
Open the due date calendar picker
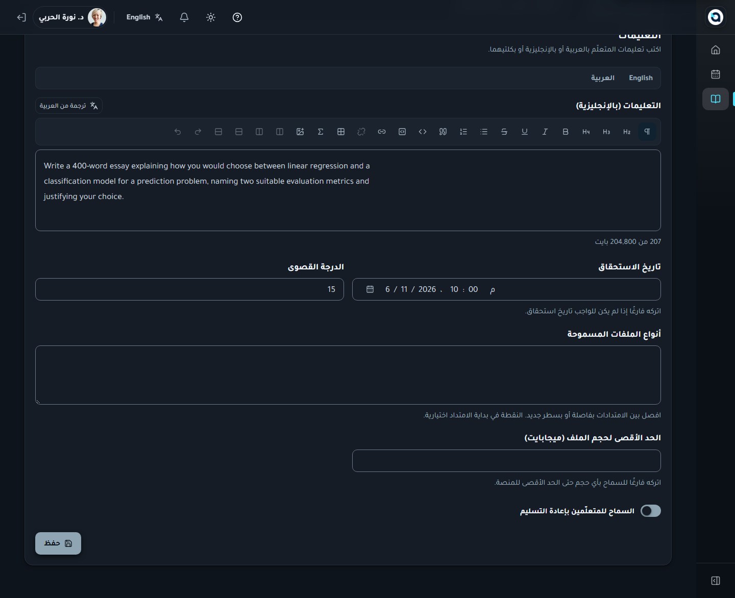pyautogui.click(x=370, y=289)
